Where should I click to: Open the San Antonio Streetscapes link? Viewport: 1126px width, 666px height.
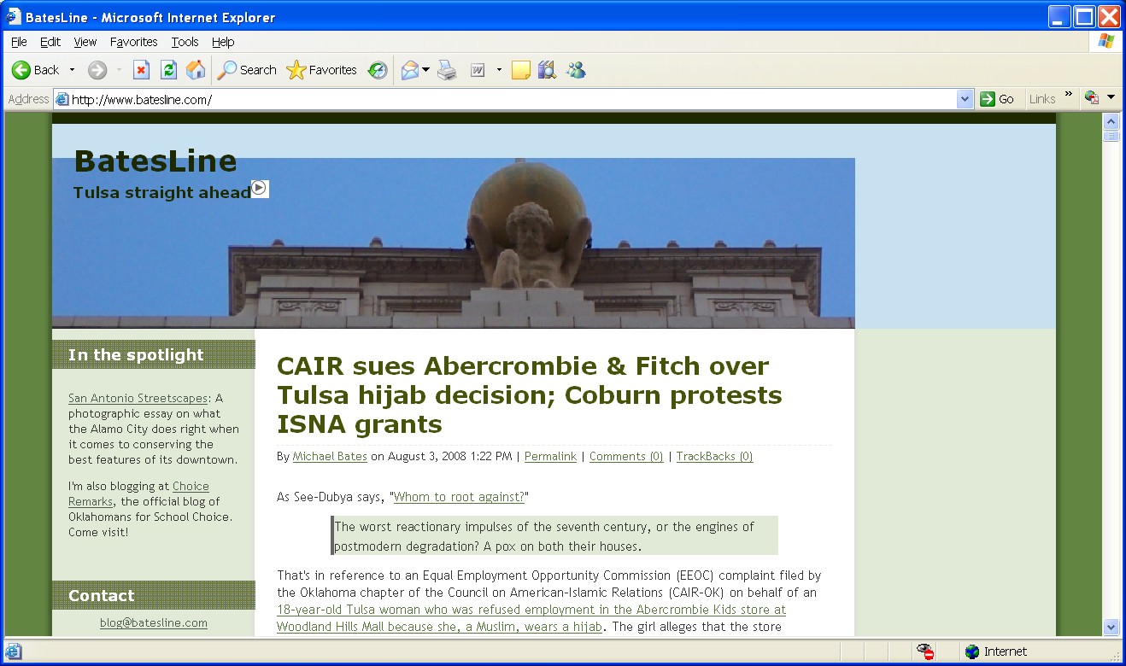138,399
